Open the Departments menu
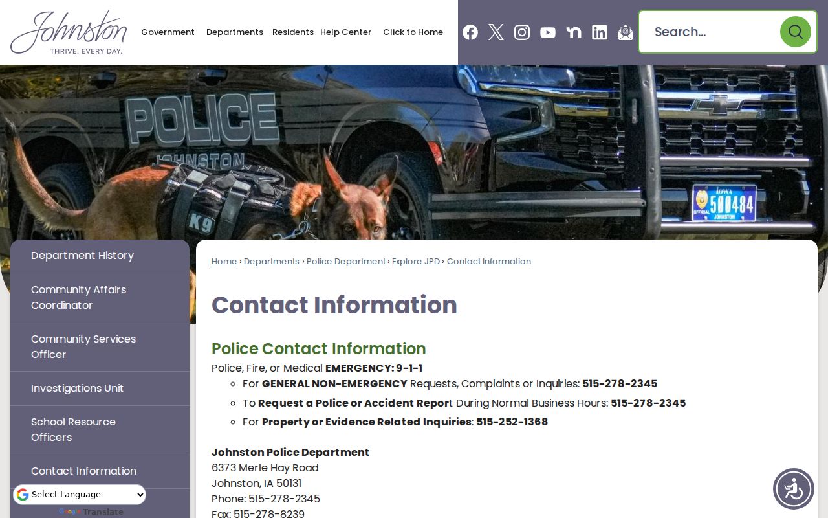The height and width of the screenshot is (518, 828). coord(235,32)
